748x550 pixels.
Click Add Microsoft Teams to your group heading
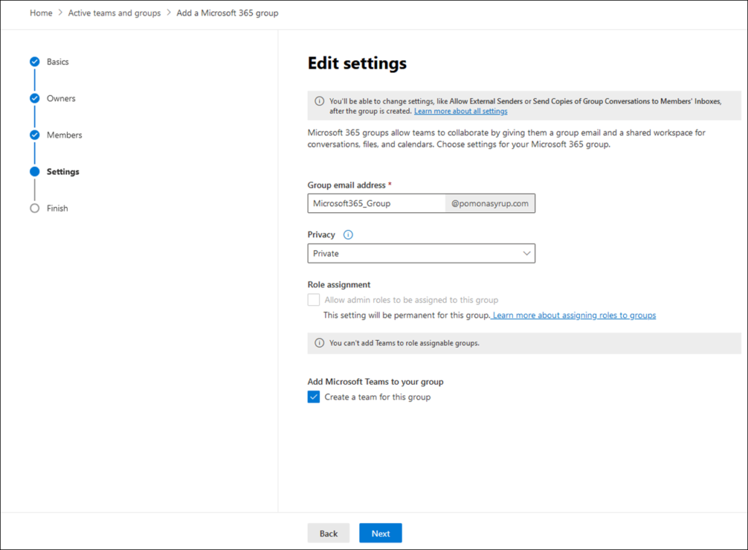pos(375,382)
